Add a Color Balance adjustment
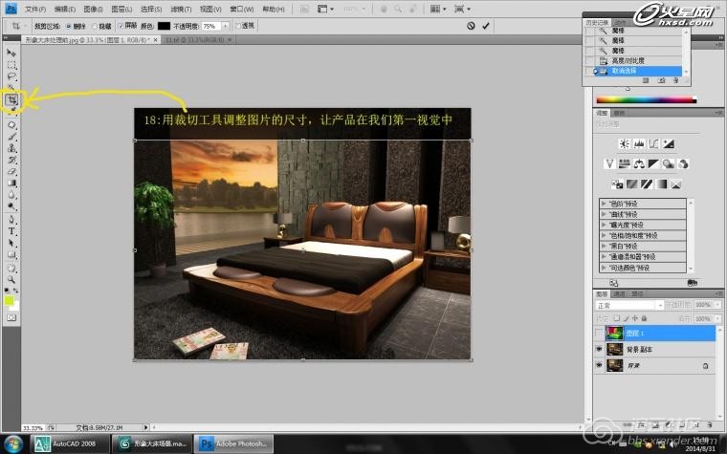Image resolution: width=727 pixels, height=454 pixels. click(639, 164)
